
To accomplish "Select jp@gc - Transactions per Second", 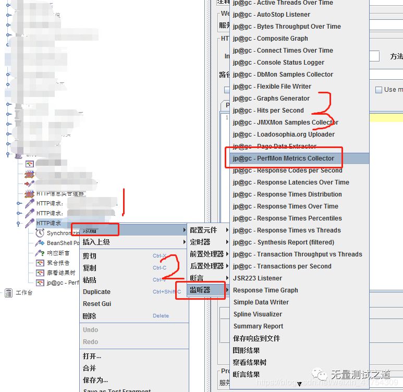I will [x=299, y=266].
